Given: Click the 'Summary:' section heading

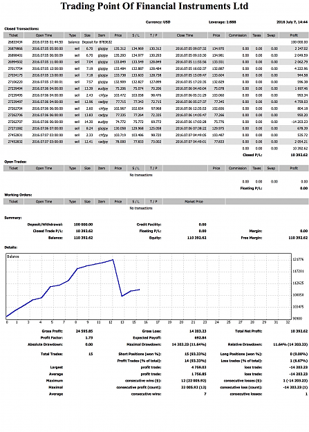Looking at the screenshot, I should tap(13, 218).
